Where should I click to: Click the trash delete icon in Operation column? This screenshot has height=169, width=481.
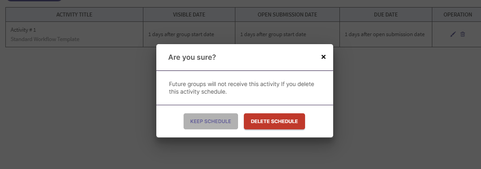coord(463,34)
